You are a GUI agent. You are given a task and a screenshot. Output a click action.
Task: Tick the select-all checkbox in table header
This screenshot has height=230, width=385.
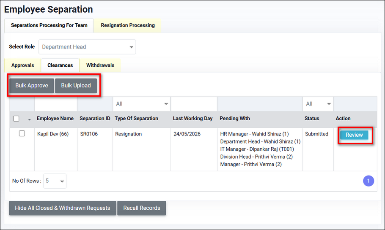click(16, 119)
